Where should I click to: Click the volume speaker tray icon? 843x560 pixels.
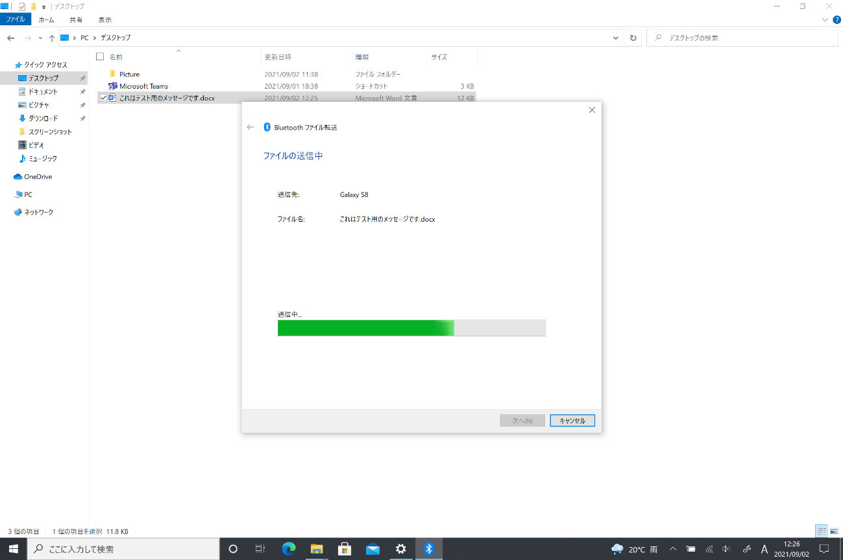[x=727, y=550]
